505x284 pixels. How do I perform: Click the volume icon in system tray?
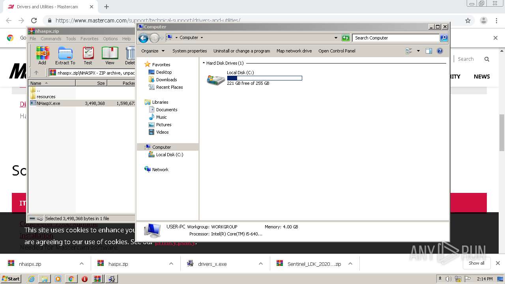coord(449,279)
